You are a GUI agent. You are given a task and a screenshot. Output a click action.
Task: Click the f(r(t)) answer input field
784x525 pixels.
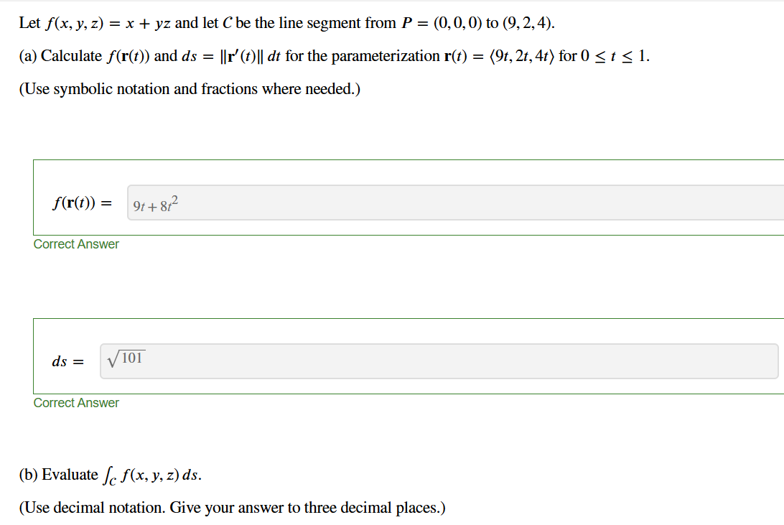click(x=359, y=203)
